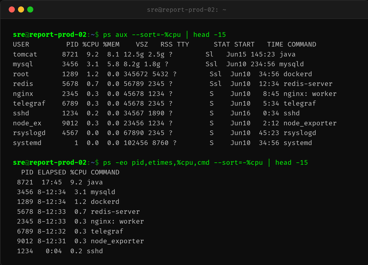368x265 pixels.
Task: Click the green maximize window button
Action: pyautogui.click(x=30, y=9)
